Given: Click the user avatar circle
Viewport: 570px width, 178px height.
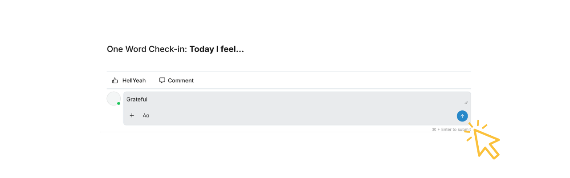Looking at the screenshot, I should tap(113, 98).
